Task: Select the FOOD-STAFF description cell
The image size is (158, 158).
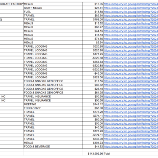Action: (x=53, y=108)
